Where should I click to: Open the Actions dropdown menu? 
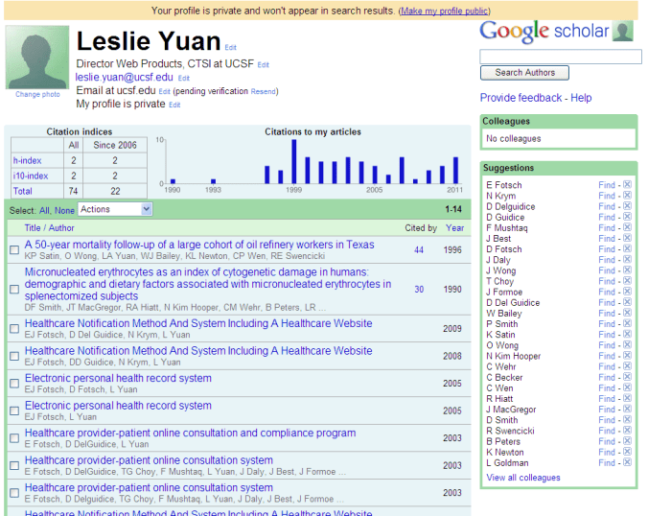click(x=115, y=209)
